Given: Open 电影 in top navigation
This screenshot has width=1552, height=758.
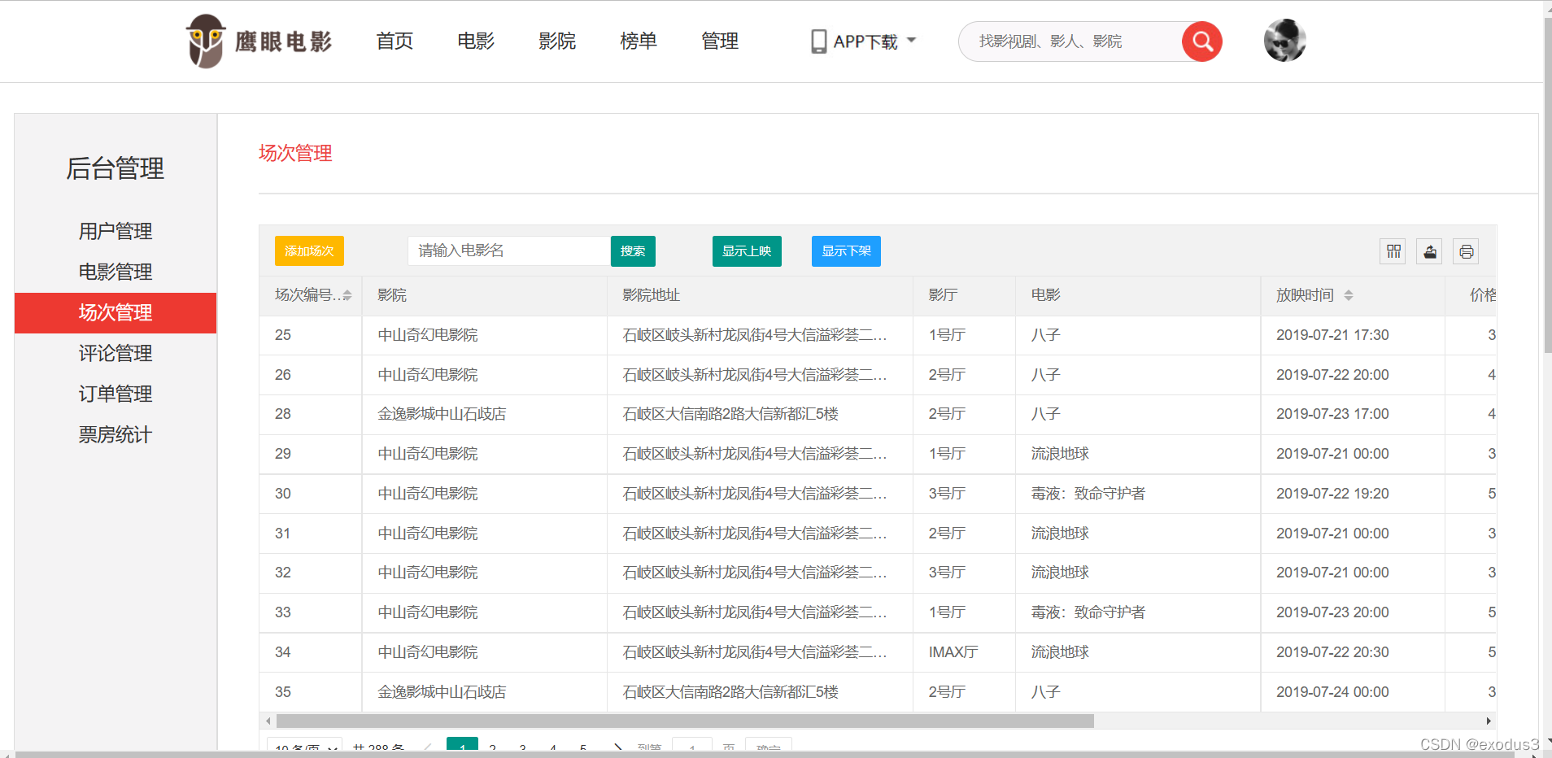Looking at the screenshot, I should [476, 41].
